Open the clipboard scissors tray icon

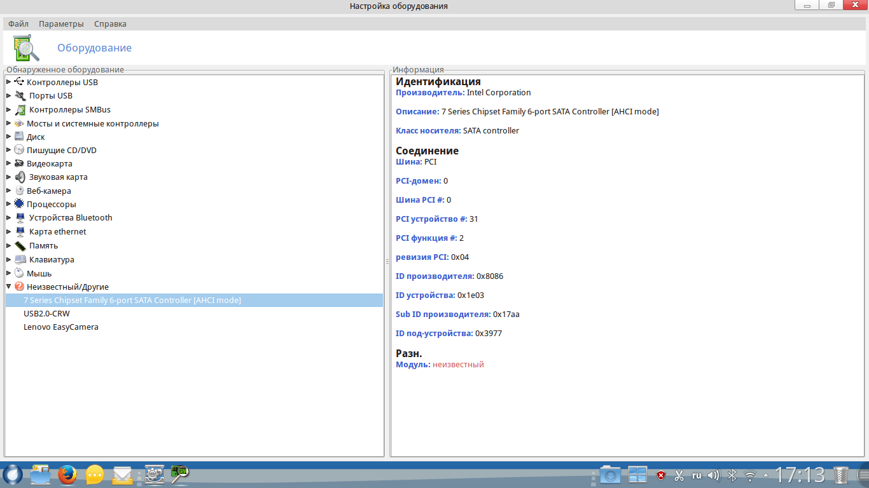(679, 475)
